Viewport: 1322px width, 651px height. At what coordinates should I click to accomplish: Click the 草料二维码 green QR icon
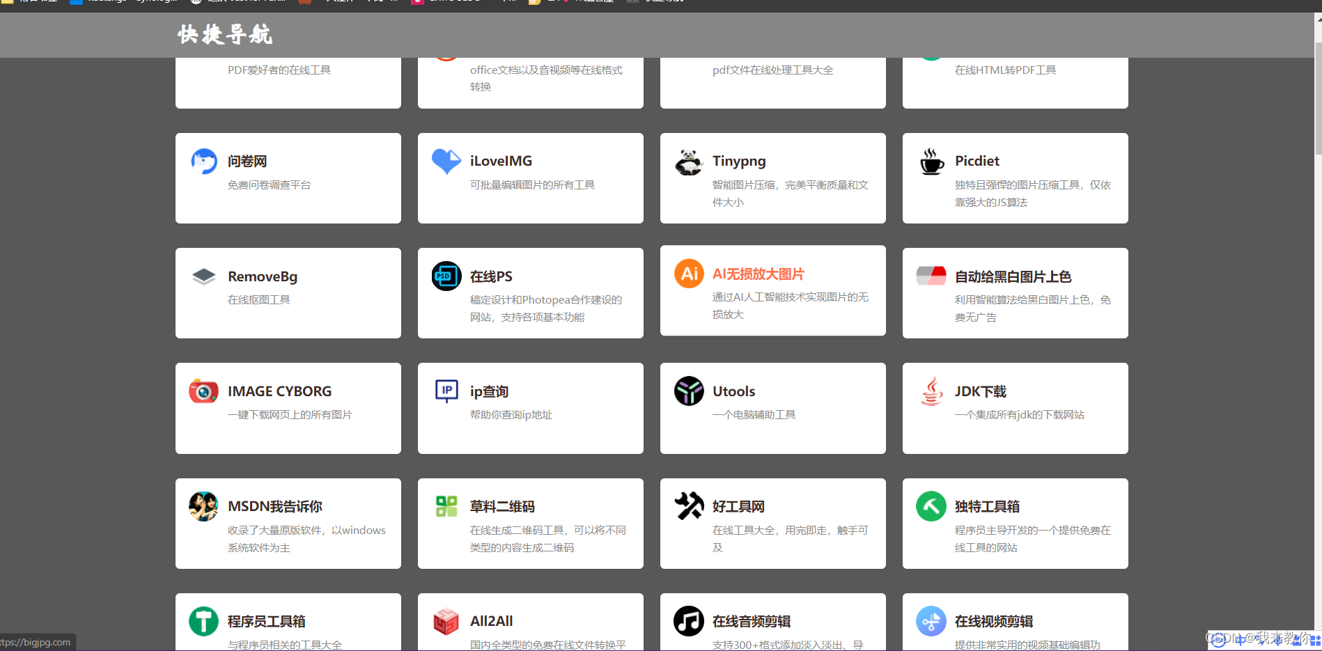click(446, 506)
